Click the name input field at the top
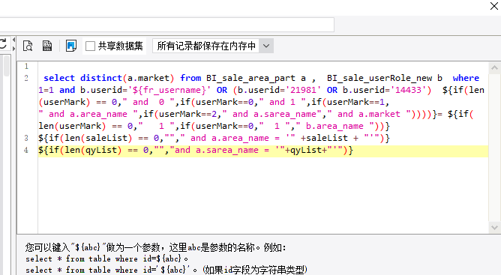501x275 pixels. coord(166,25)
